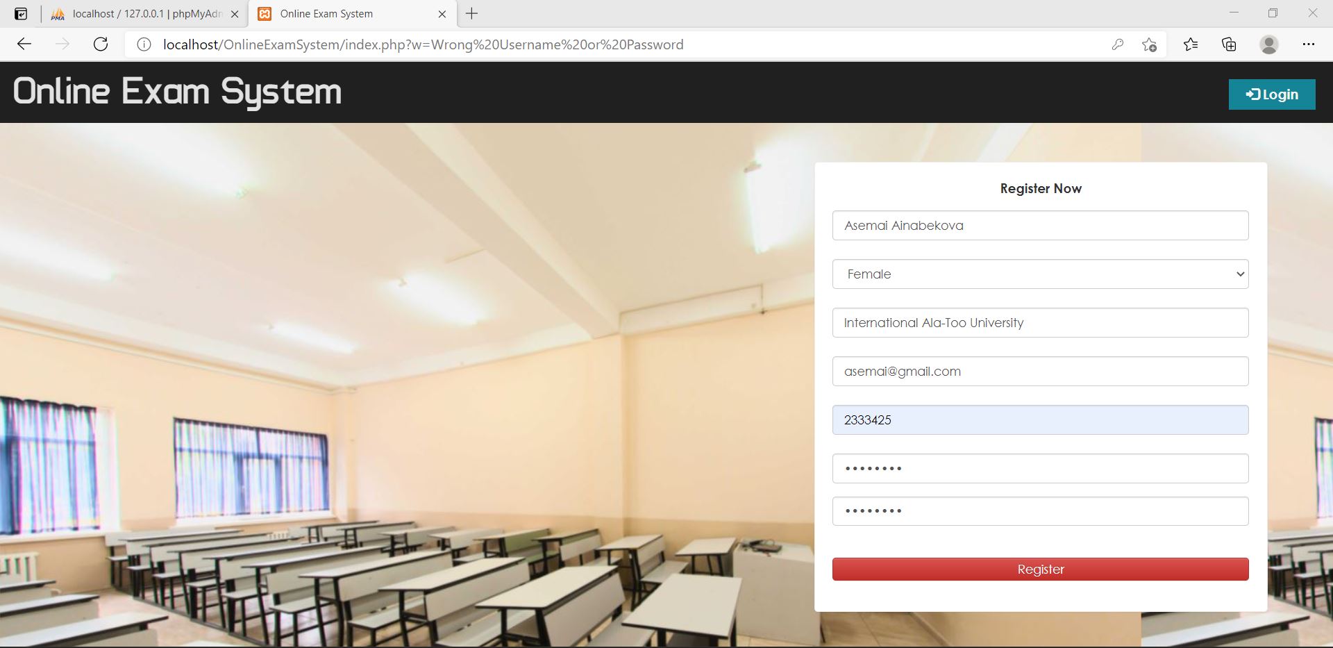Minimize the browser window
This screenshot has width=1333, height=648.
1234,13
